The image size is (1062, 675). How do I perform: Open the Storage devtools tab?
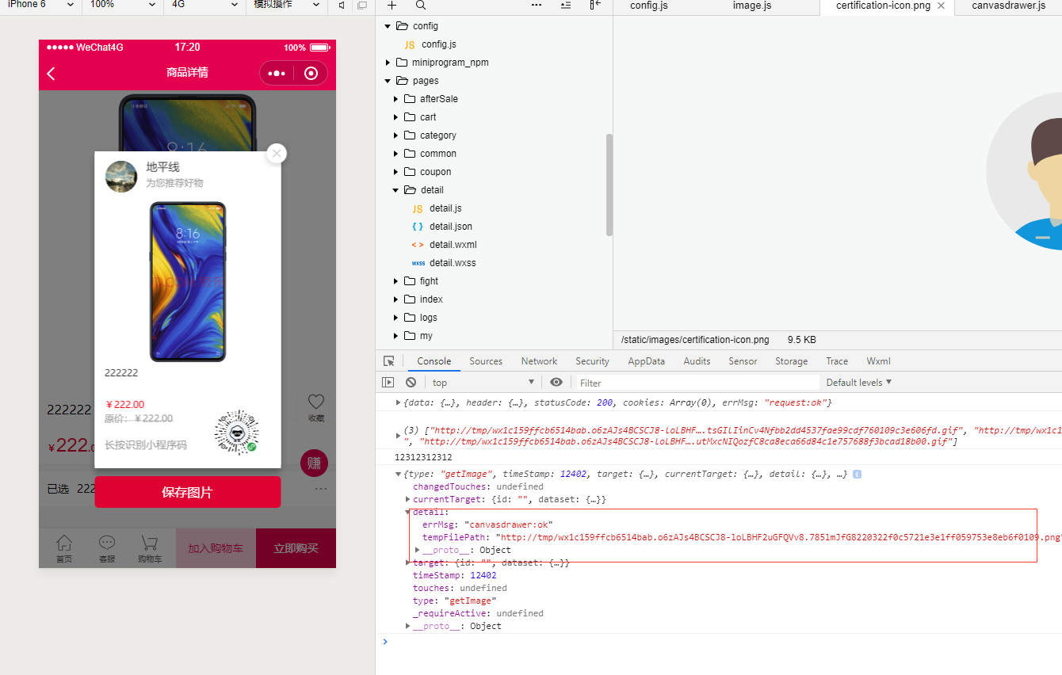coord(791,361)
